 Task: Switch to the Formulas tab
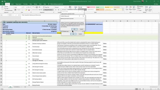[25, 4]
